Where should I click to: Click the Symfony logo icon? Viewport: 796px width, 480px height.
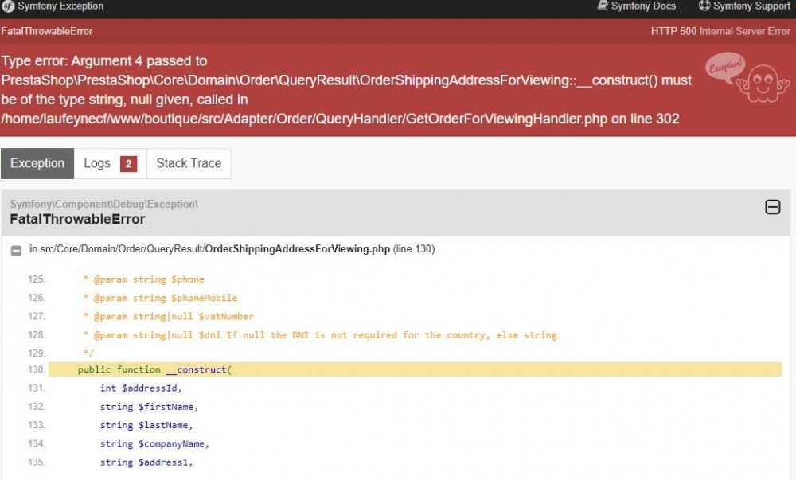[8, 6]
